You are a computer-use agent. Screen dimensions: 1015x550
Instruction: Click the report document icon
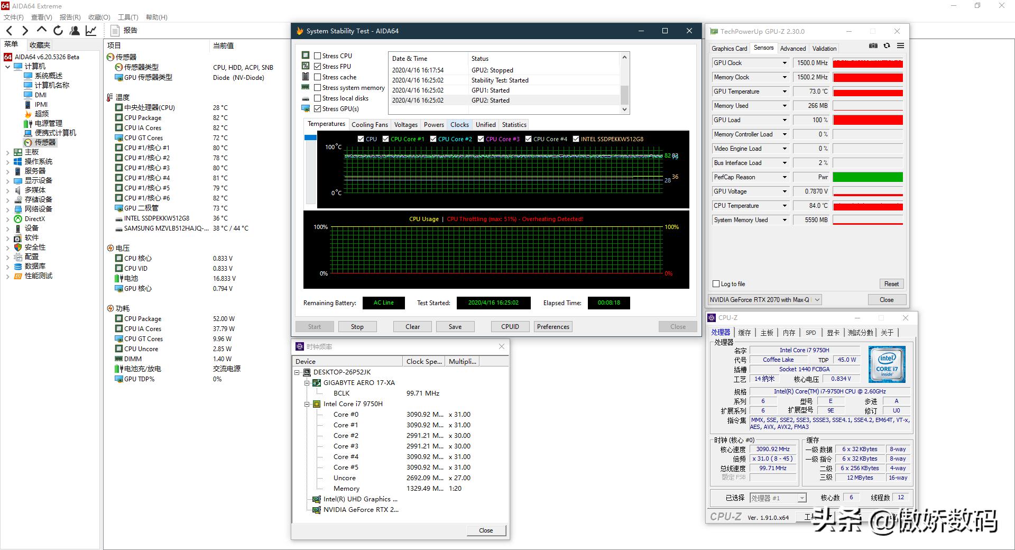[x=115, y=31]
